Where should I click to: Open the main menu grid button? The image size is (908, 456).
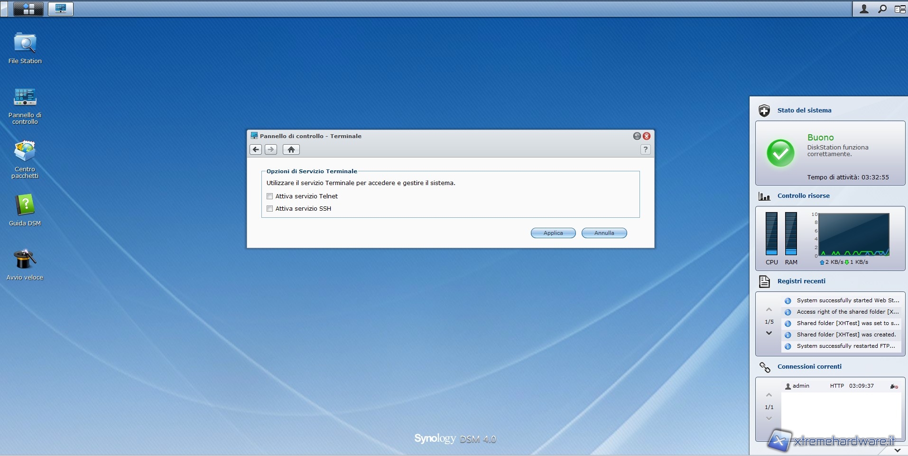coord(28,9)
